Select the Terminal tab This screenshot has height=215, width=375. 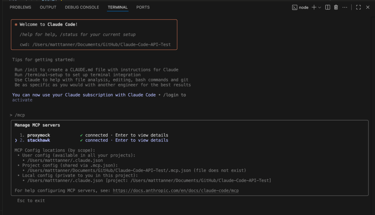118,7
